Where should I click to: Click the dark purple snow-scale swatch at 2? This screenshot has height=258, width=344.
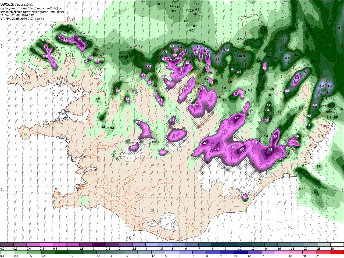(99, 245)
